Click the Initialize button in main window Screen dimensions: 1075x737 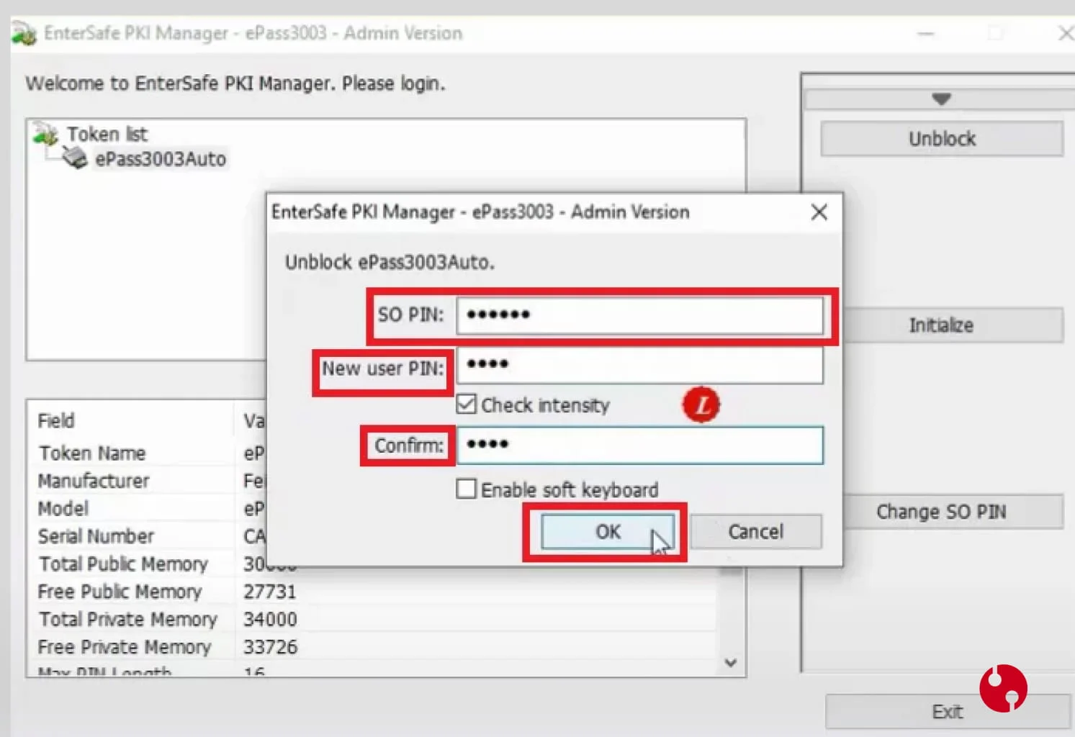941,325
